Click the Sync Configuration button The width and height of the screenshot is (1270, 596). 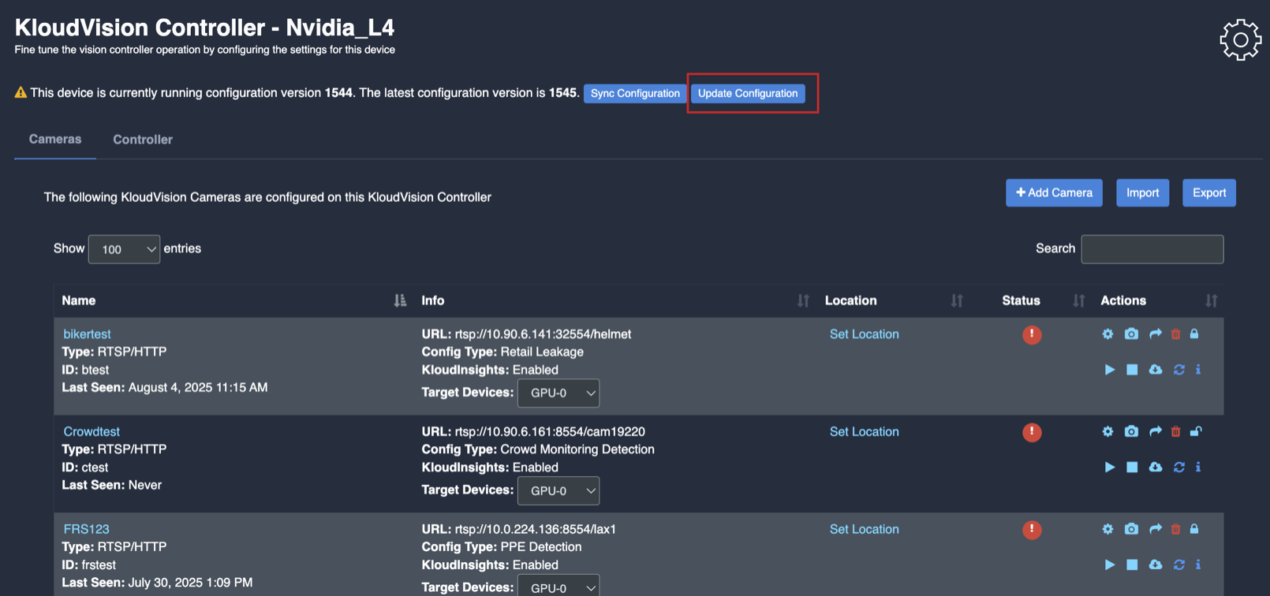(635, 93)
